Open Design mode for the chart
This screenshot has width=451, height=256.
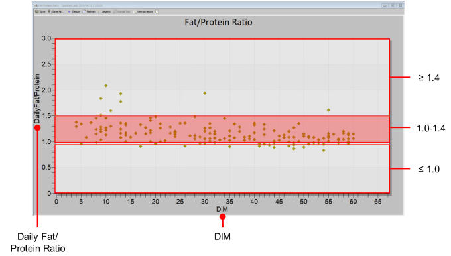tap(74, 12)
